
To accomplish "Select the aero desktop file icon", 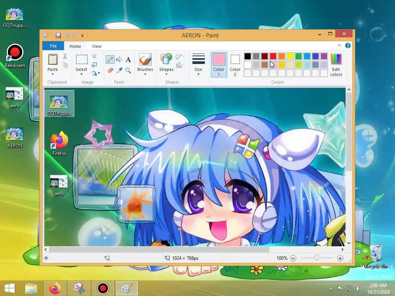I will 15,98.
